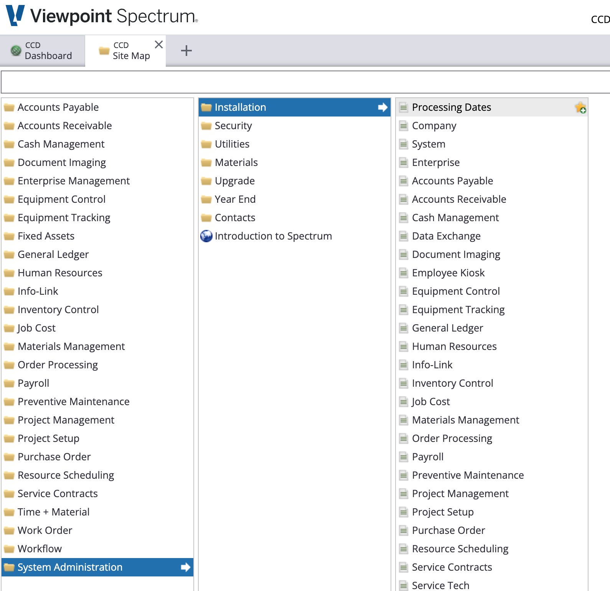Image resolution: width=610 pixels, height=591 pixels.
Task: Click the folder icon beside Security
Action: point(206,126)
